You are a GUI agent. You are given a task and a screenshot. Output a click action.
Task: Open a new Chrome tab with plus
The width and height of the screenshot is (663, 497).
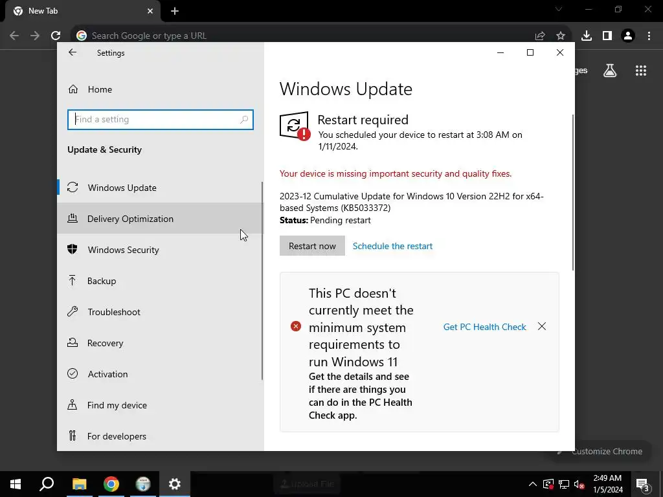coord(175,12)
